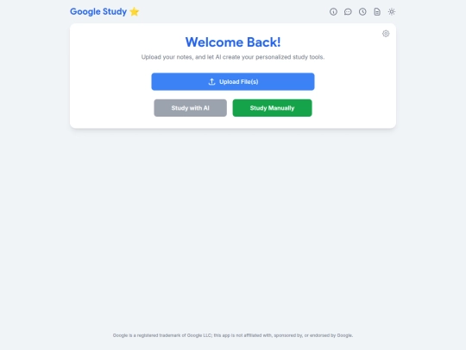
Task: Open the info (i) icon in header
Action: pyautogui.click(x=333, y=11)
